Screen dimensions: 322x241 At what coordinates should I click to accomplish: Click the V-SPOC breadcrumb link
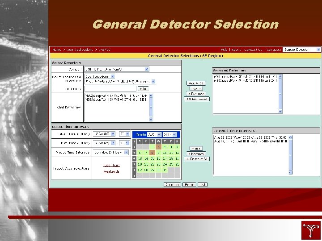click(x=104, y=50)
